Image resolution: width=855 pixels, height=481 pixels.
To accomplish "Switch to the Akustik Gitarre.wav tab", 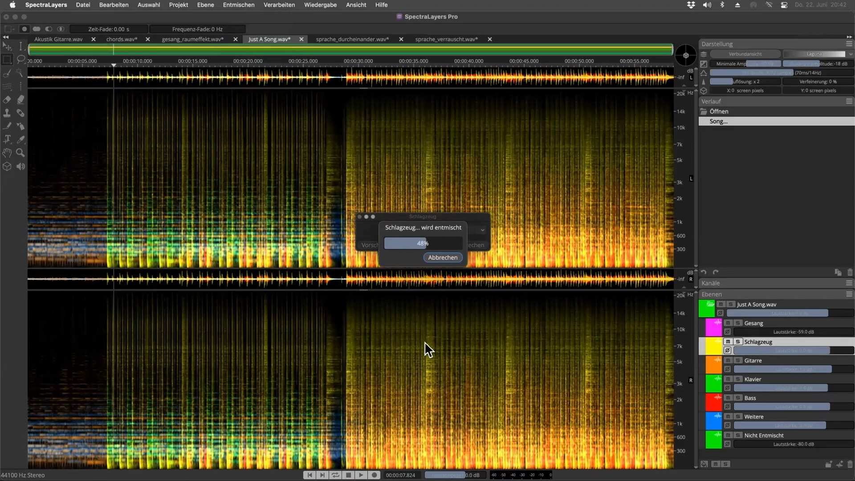I will click(58, 39).
